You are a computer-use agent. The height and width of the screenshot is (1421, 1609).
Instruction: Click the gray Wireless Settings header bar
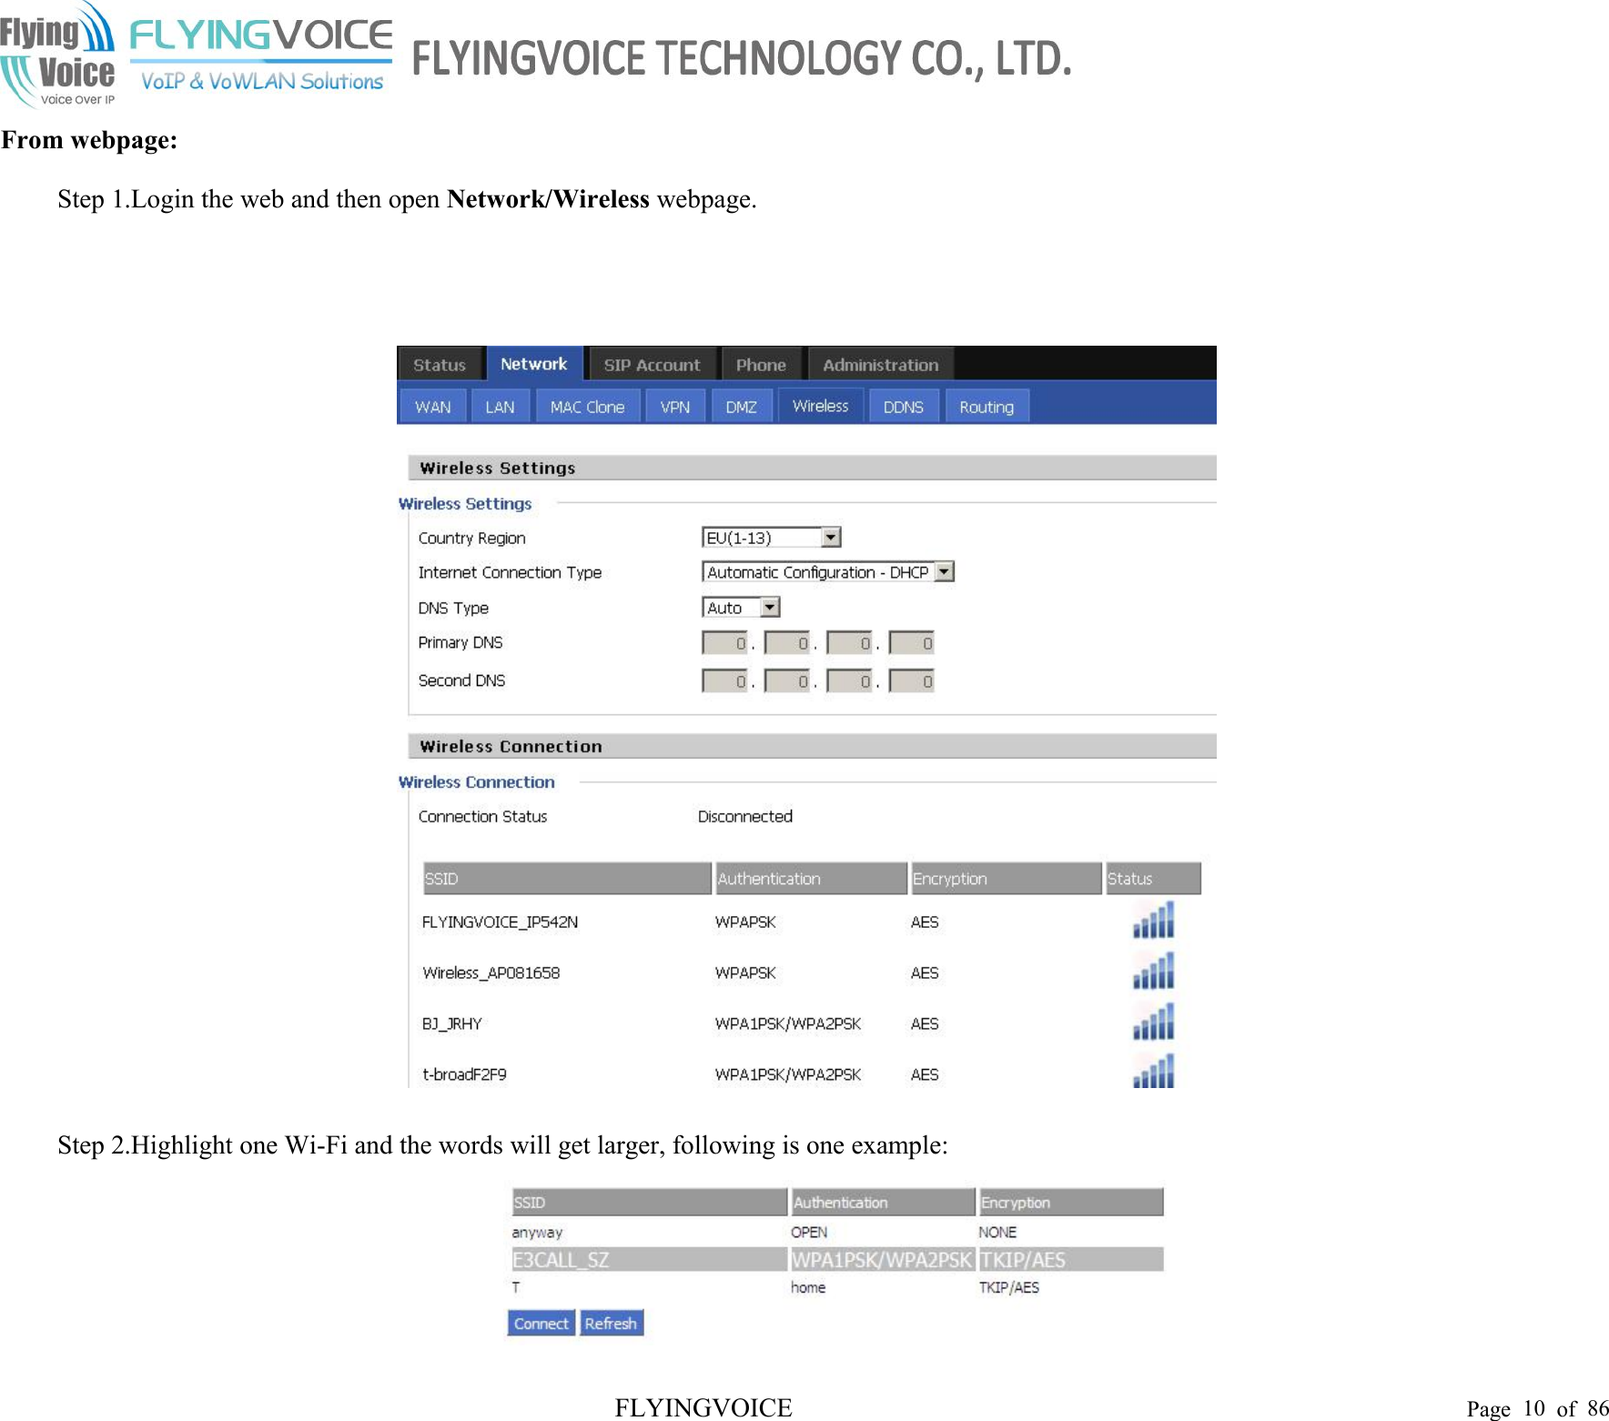click(812, 468)
